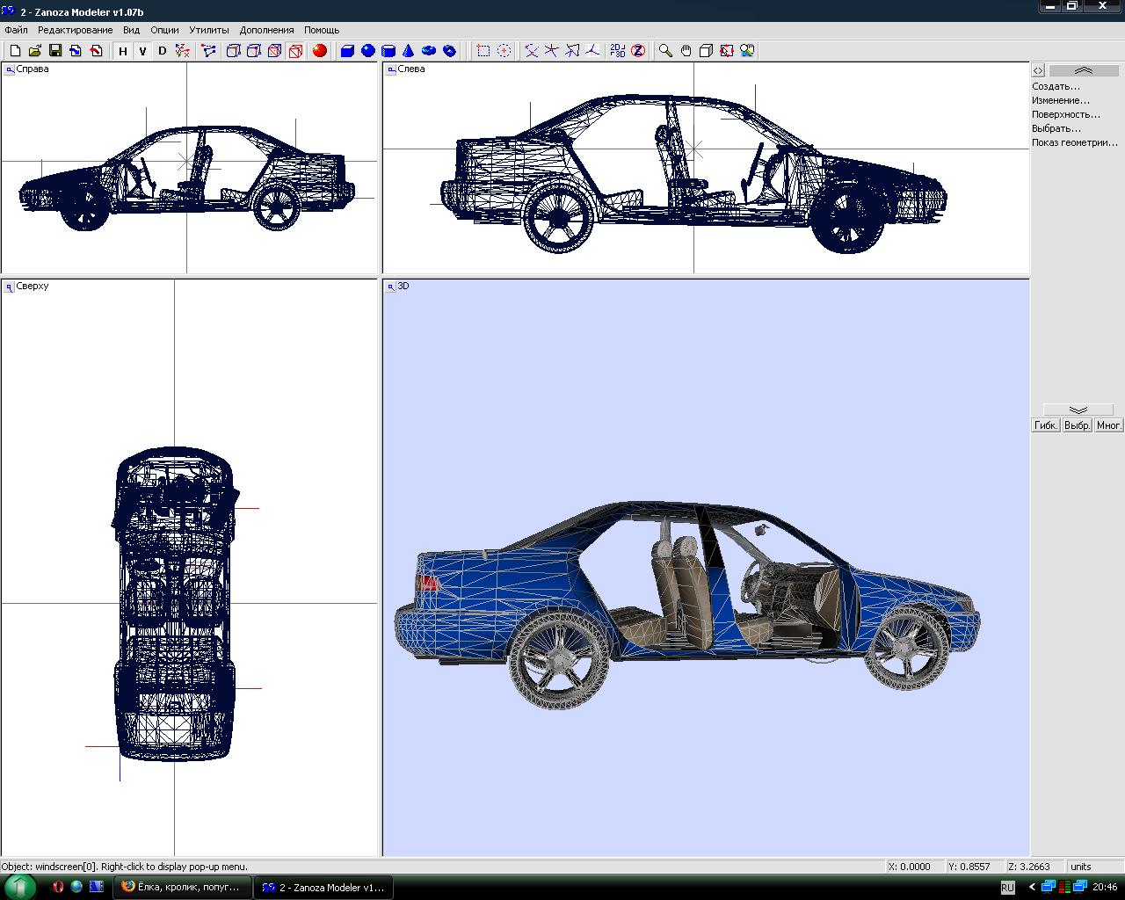Toggle the V axis lock button
The height and width of the screenshot is (900, 1125).
[142, 51]
